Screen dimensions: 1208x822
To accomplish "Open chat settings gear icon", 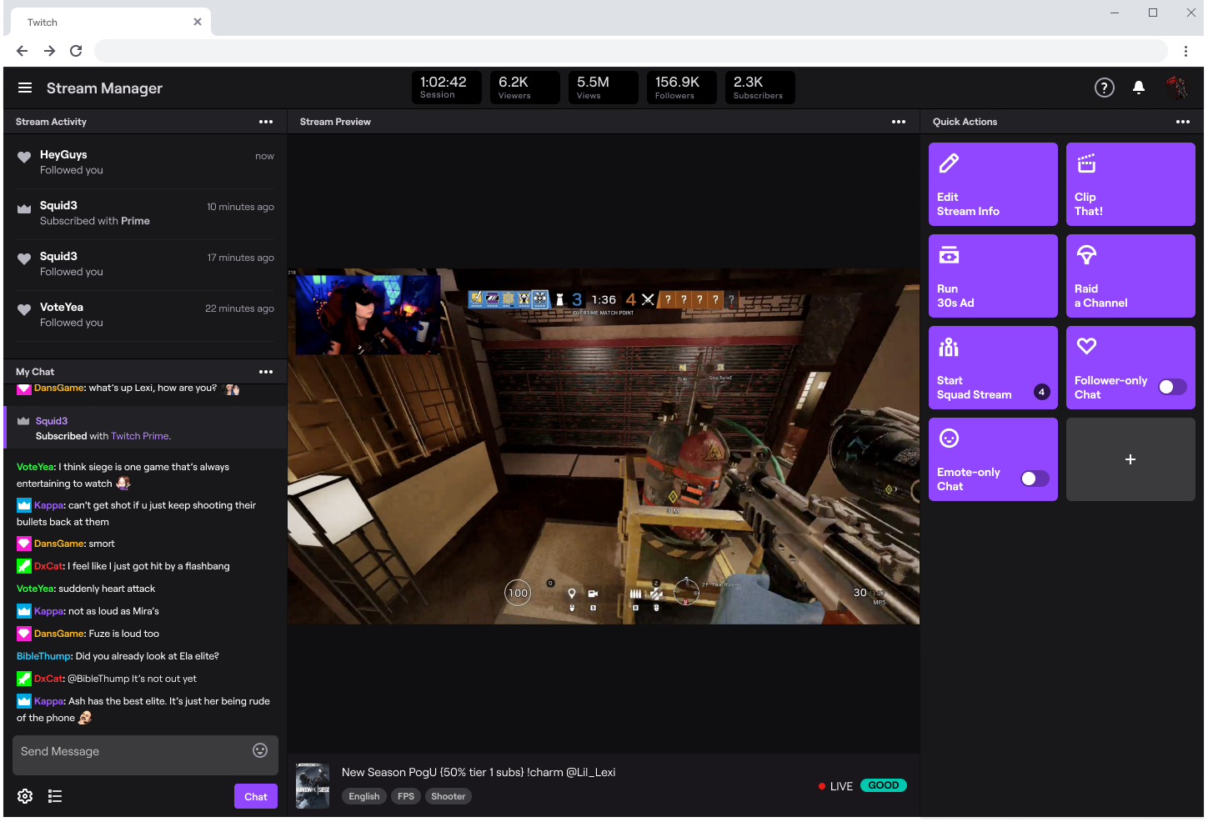I will [x=25, y=796].
